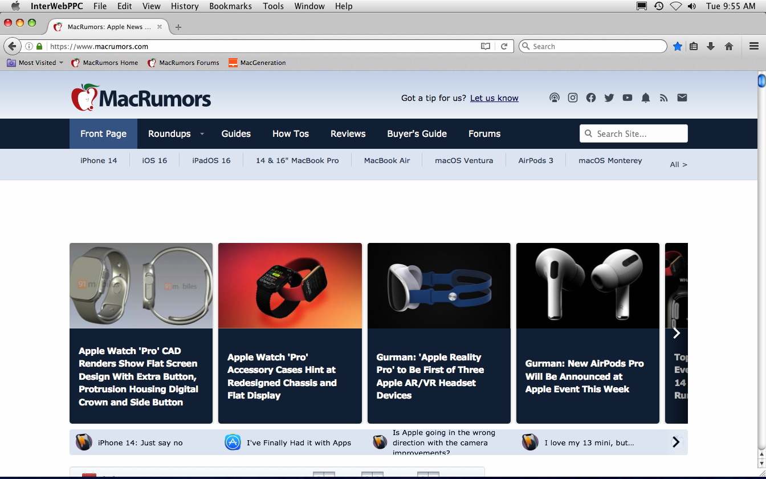Click the Let us know link
The width and height of the screenshot is (766, 479).
coord(494,98)
